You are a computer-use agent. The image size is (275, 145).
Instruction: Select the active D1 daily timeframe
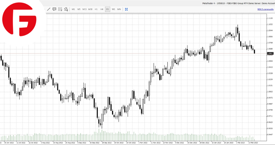click(x=107, y=9)
